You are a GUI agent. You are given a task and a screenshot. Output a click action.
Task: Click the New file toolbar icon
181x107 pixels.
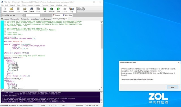pos(5,10)
